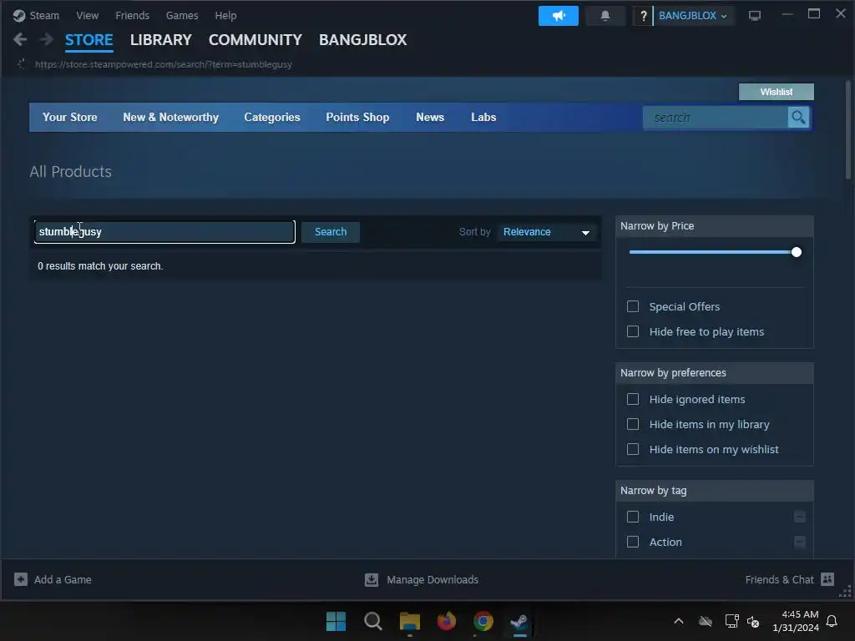Open the Friends menu
855x641 pixels.
click(133, 15)
